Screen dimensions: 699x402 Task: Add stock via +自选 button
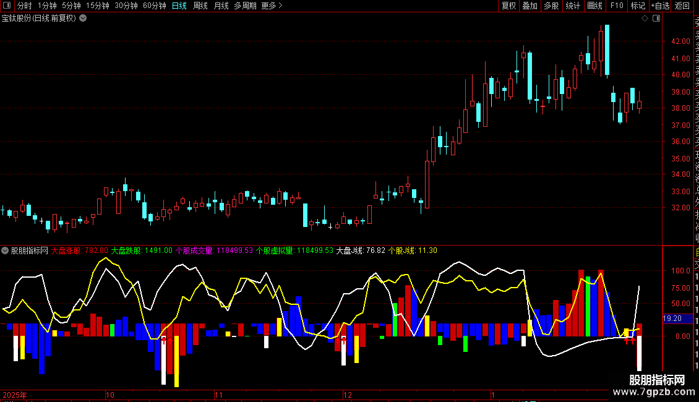click(x=660, y=6)
